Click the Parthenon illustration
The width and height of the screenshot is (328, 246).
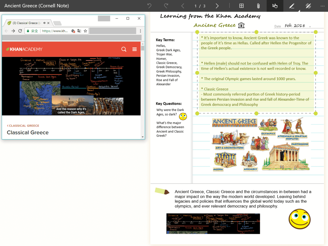pos(285,156)
